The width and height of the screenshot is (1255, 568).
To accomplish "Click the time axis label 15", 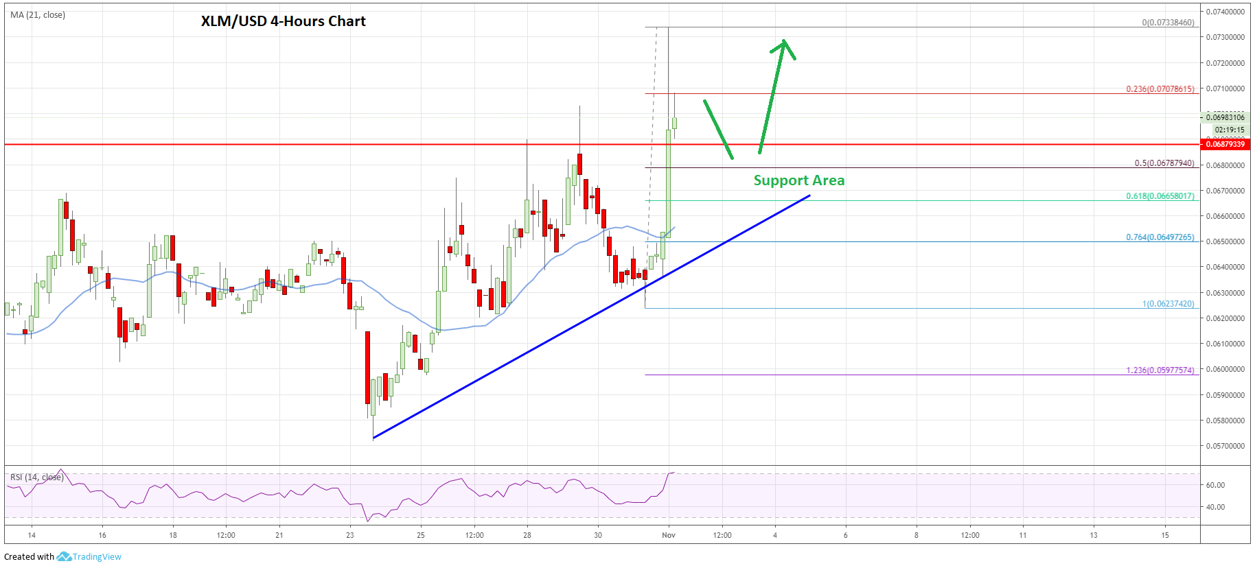I will [x=1165, y=535].
